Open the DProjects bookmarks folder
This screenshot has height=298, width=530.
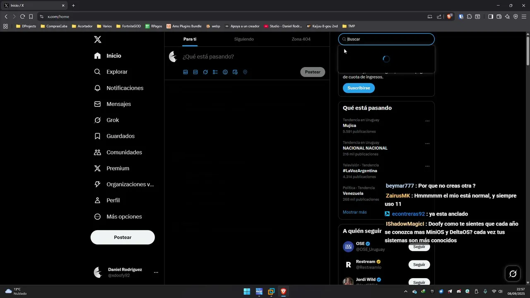26,26
